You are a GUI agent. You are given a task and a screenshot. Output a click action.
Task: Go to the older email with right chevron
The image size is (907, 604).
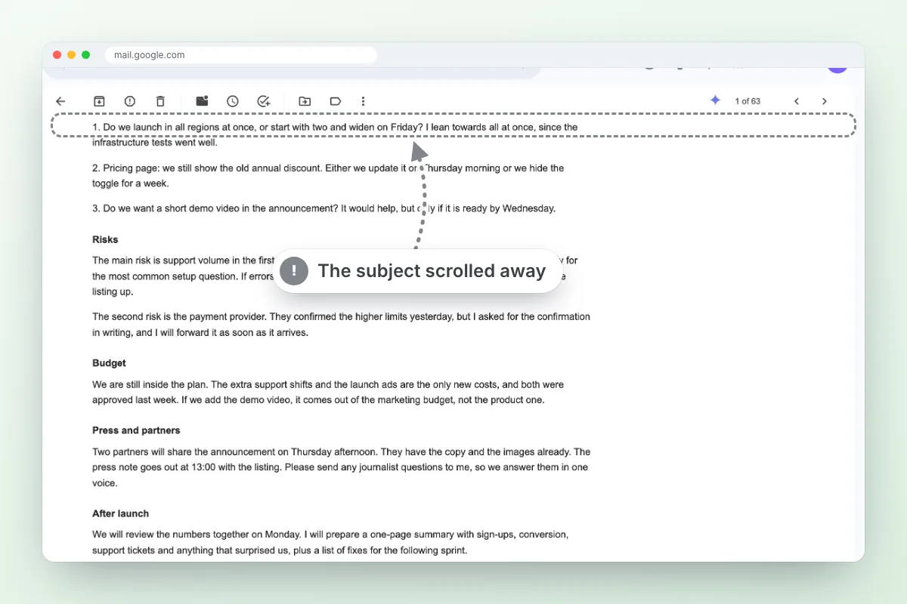[x=825, y=101]
